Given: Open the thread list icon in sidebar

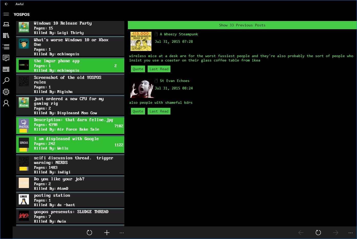Looking at the screenshot, I should [x=6, y=47].
